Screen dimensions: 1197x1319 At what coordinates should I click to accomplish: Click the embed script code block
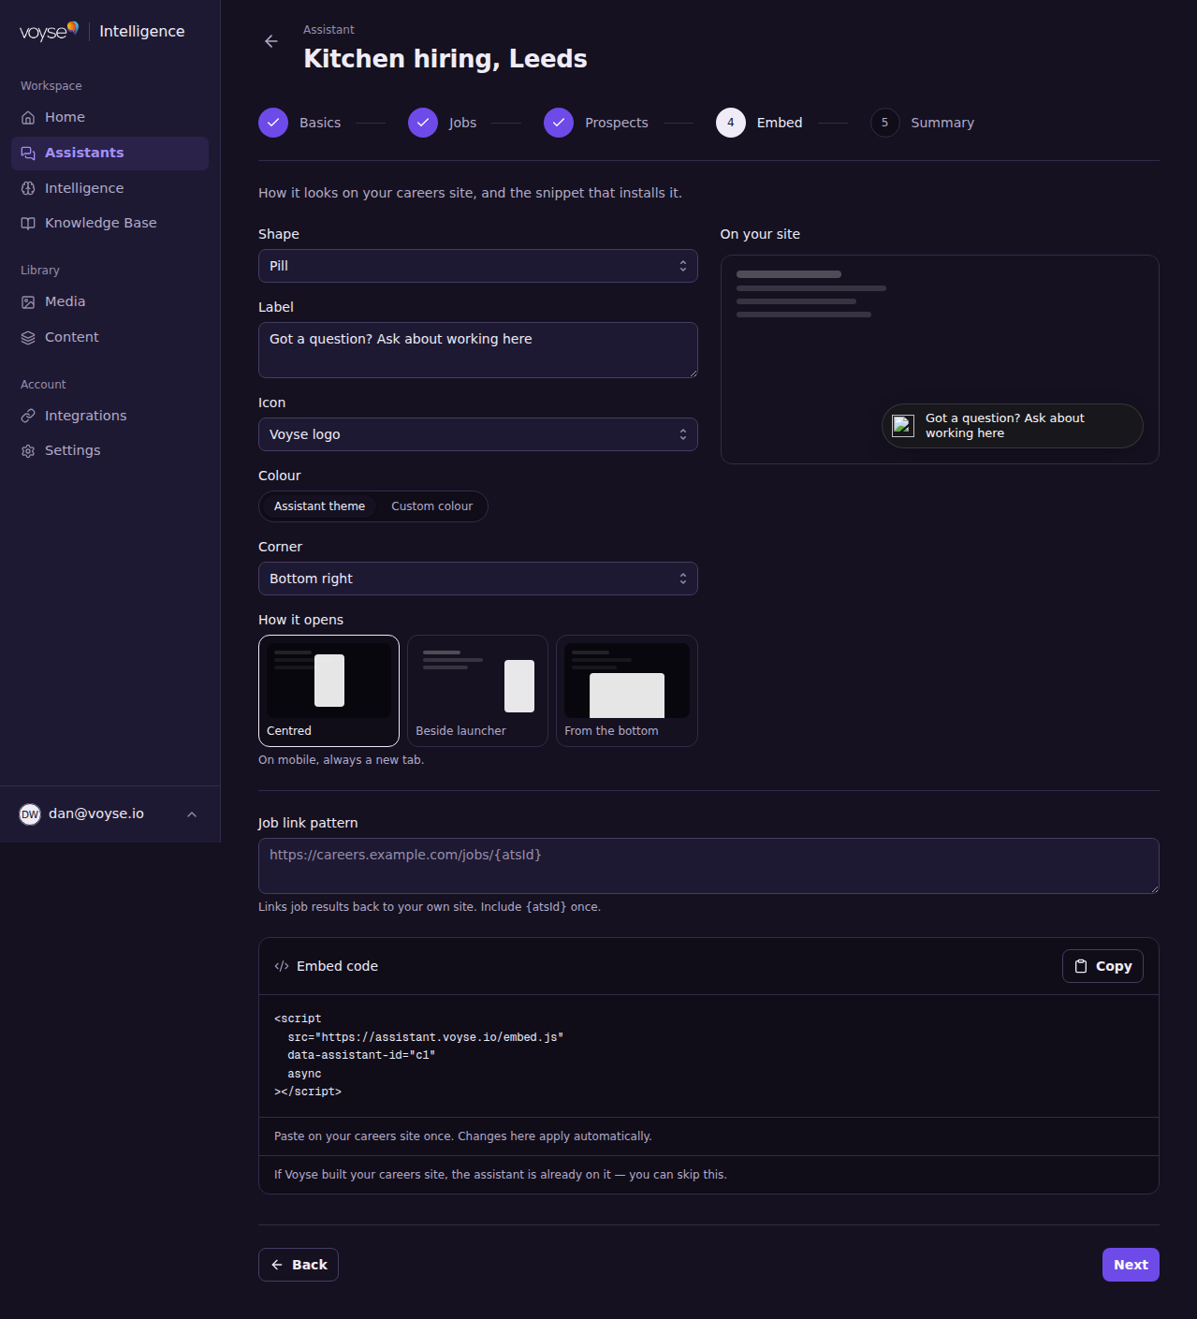[x=708, y=1055]
